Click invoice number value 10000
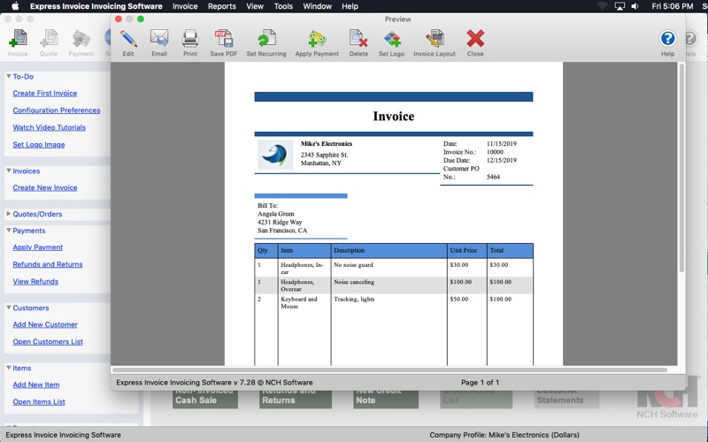Screen dimensions: 708x442 495,152
